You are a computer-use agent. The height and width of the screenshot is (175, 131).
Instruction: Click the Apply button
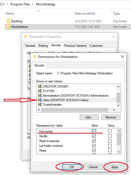pyautogui.click(x=115, y=167)
